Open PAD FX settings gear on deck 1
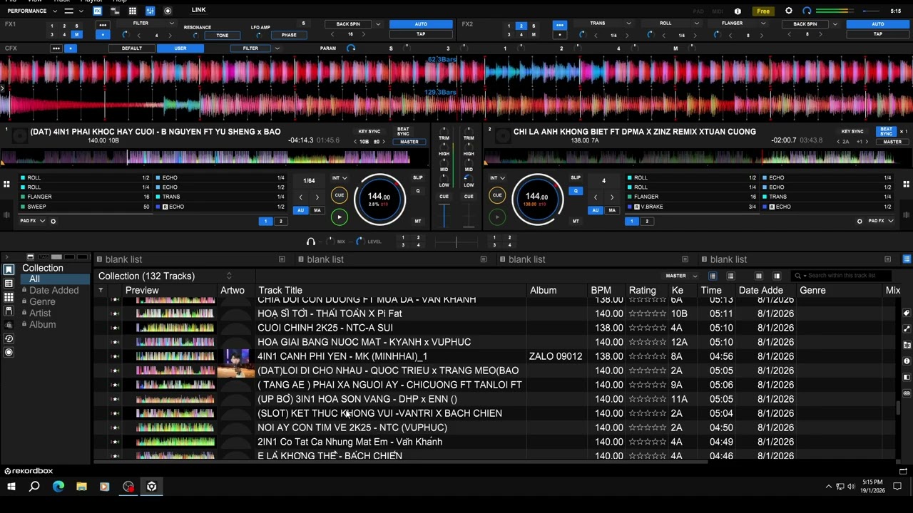This screenshot has width=913, height=513. coord(53,222)
